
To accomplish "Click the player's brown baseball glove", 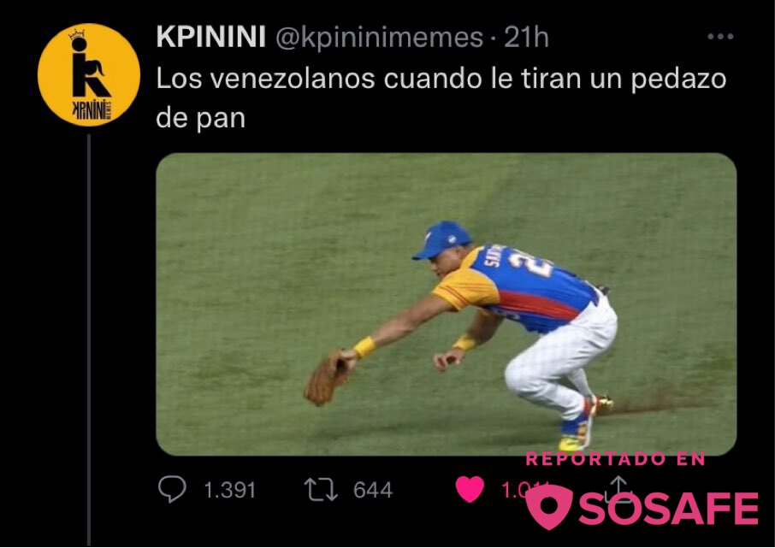I will tap(328, 378).
